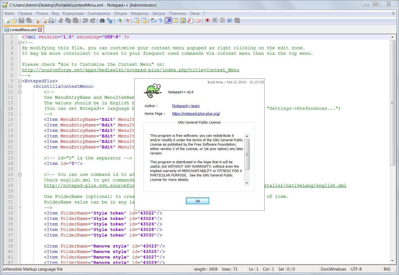399x275 pixels.
Task: Click the Save recorded macro icon
Action: tap(237, 20)
